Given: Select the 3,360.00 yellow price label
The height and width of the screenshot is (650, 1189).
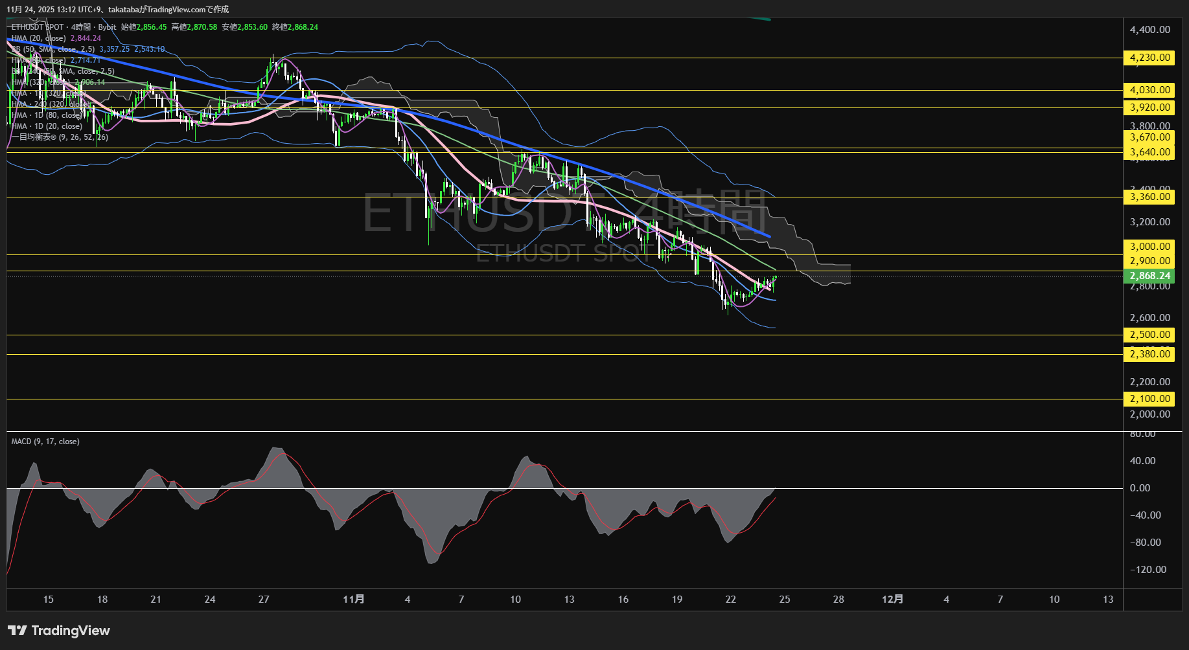Looking at the screenshot, I should tap(1149, 197).
